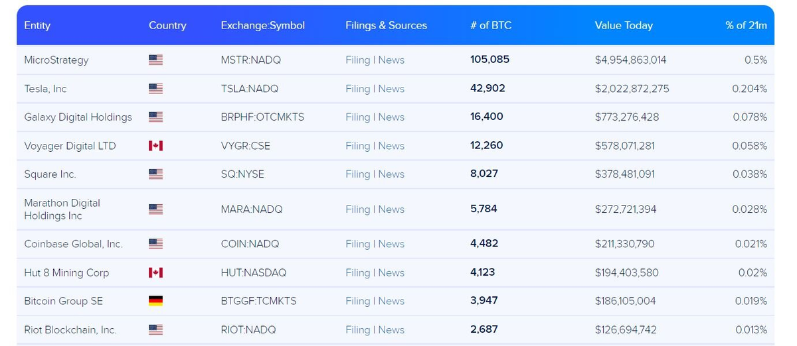The width and height of the screenshot is (797, 346).
Task: Open the News link for Tesla, Inc
Action: [x=391, y=88]
